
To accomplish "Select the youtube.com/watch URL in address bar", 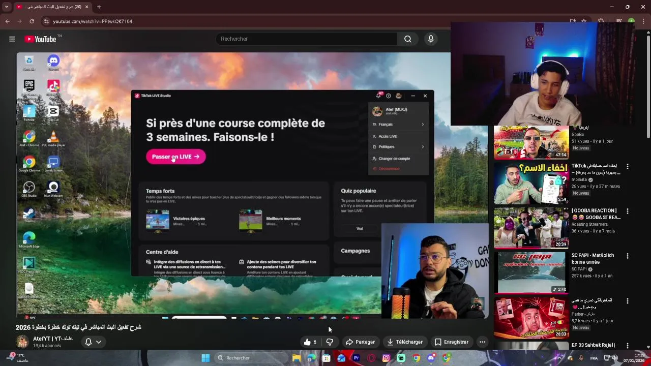I will click(x=93, y=21).
